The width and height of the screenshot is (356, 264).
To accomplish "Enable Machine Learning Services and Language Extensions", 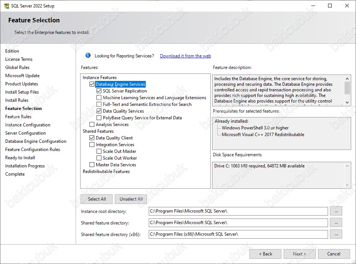I will tap(99, 98).
